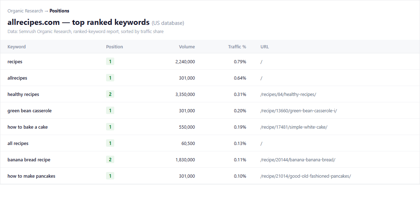Open the root URL in 'recipes' row
Viewport: 420px width, 199px height.
[261, 62]
